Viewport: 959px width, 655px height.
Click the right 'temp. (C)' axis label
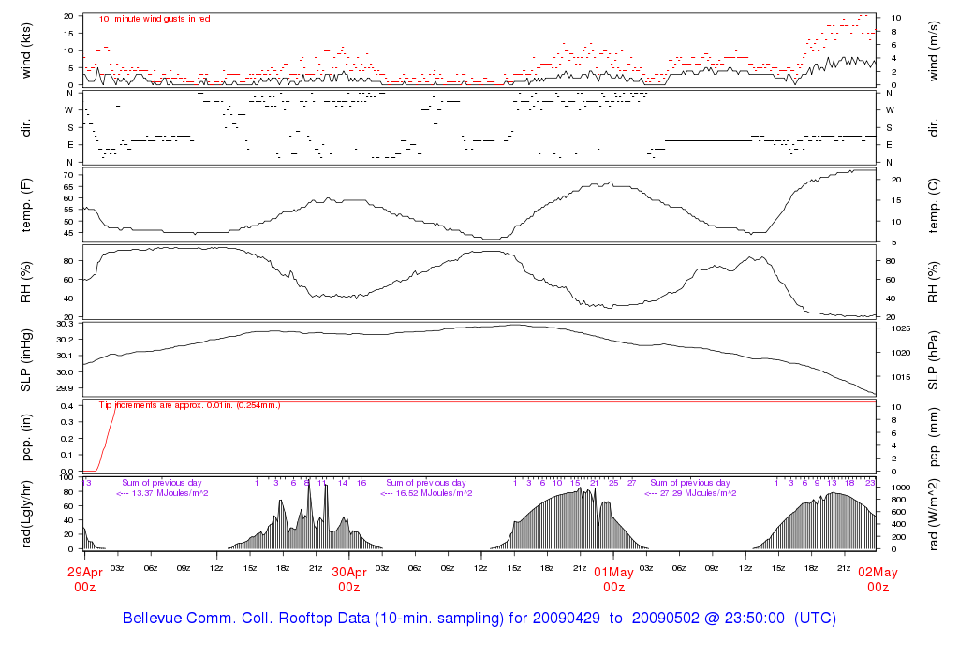pos(934,205)
